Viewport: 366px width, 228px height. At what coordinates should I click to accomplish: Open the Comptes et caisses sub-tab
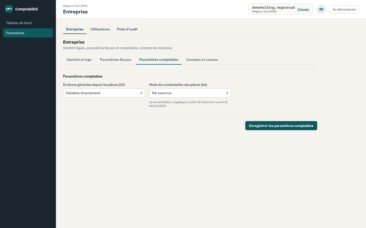pos(202,60)
